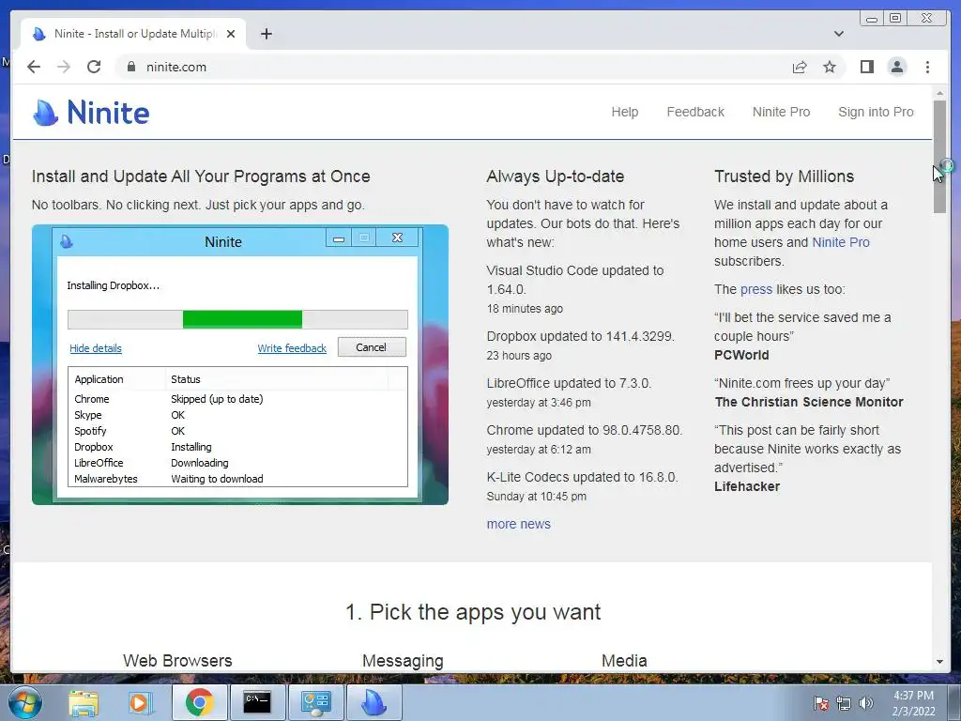Click the padlock site info icon
The image size is (961, 721).
pyautogui.click(x=130, y=67)
